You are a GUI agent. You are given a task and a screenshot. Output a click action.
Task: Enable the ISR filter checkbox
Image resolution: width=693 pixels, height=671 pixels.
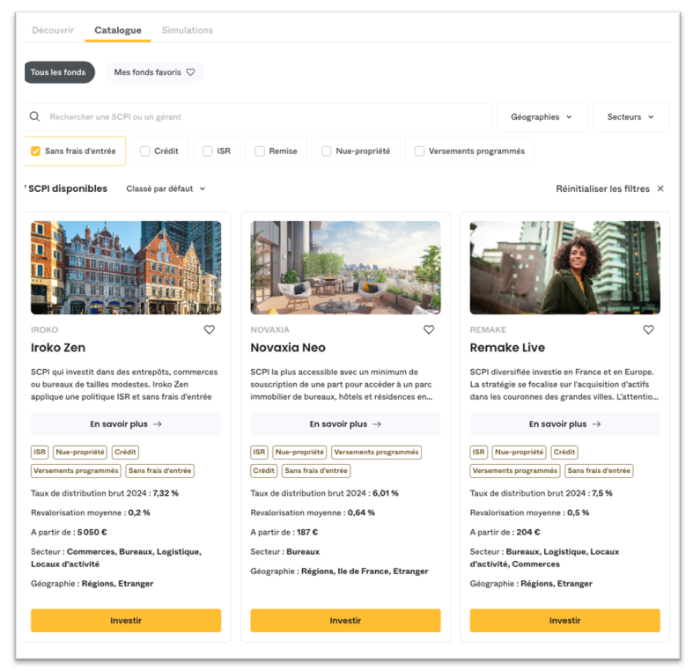point(208,151)
